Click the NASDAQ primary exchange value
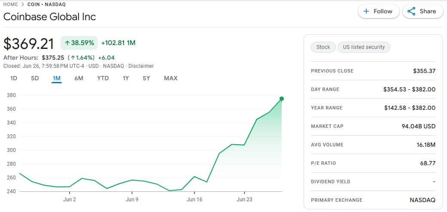 pos(423,200)
